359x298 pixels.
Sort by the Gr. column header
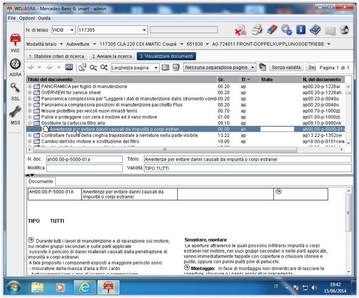[228, 80]
